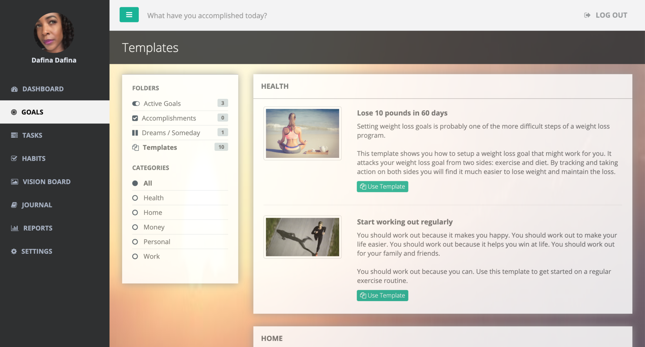Click the FOLDERS heading

146,88
